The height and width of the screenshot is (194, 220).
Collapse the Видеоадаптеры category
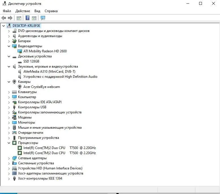pos(9,46)
